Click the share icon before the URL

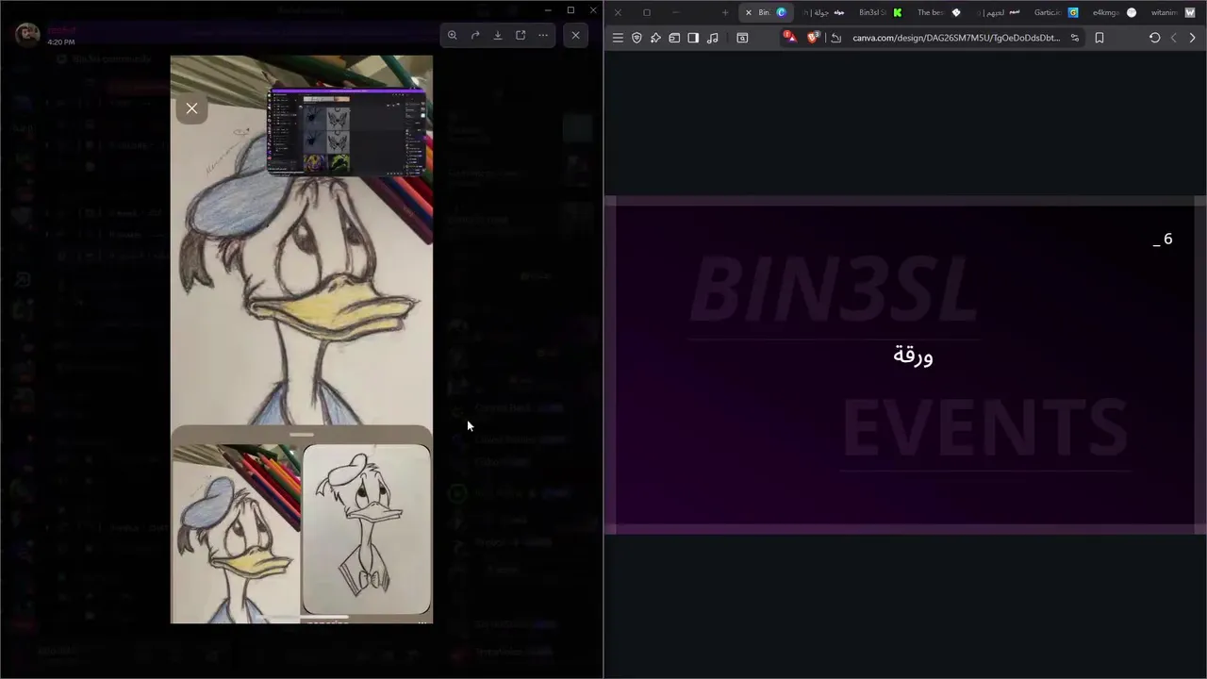[x=835, y=38]
